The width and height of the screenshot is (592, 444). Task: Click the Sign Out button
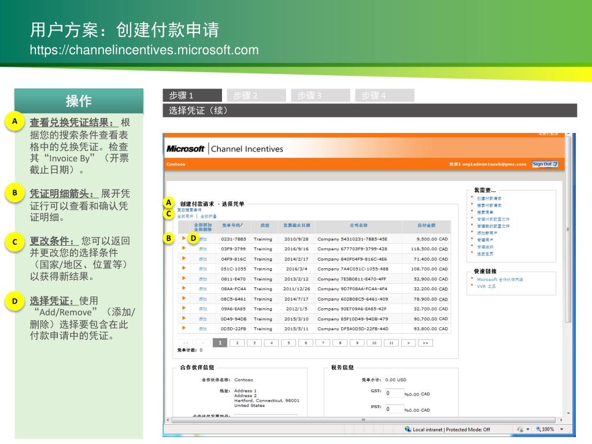(x=545, y=164)
